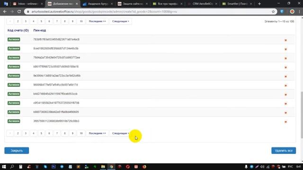Click the 'Элементы 1—10 из 100' counter text
This screenshot has height=170, width=303.
coord(279,21)
